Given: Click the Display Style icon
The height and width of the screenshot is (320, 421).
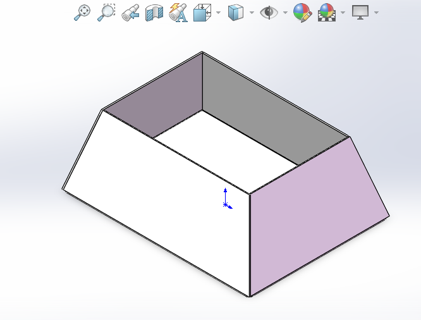Looking at the screenshot, I should click(x=236, y=13).
